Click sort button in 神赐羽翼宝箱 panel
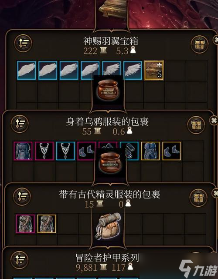Image resolution: width=218 pixels, height=279 pixels. point(23,43)
